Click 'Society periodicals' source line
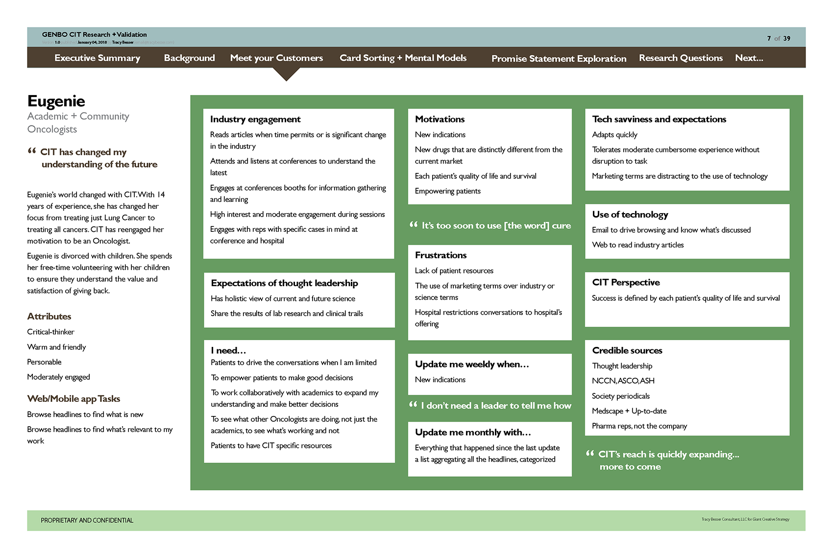Viewport: 833px width, 539px height. [621, 396]
